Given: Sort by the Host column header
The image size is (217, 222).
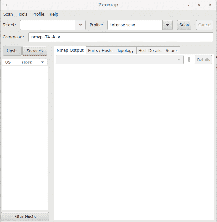Looking at the screenshot, I should (33, 62).
